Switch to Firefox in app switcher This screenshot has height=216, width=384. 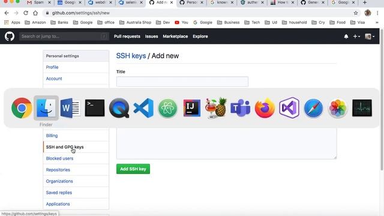tap(265, 108)
